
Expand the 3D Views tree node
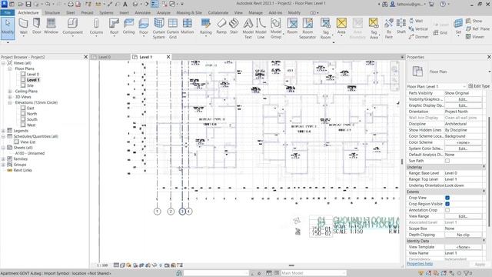[x=10, y=97]
